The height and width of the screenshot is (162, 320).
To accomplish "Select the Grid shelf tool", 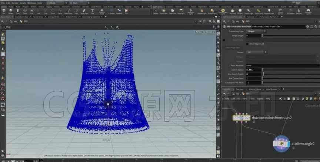I will click(32, 11).
